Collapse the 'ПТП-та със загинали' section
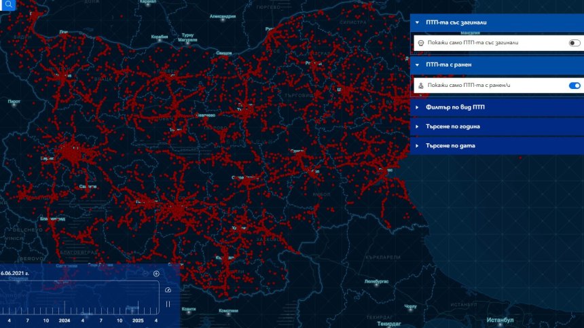Image resolution: width=584 pixels, height=328 pixels. point(418,22)
